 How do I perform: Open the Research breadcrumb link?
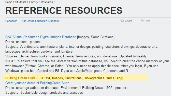tap(47, 2)
